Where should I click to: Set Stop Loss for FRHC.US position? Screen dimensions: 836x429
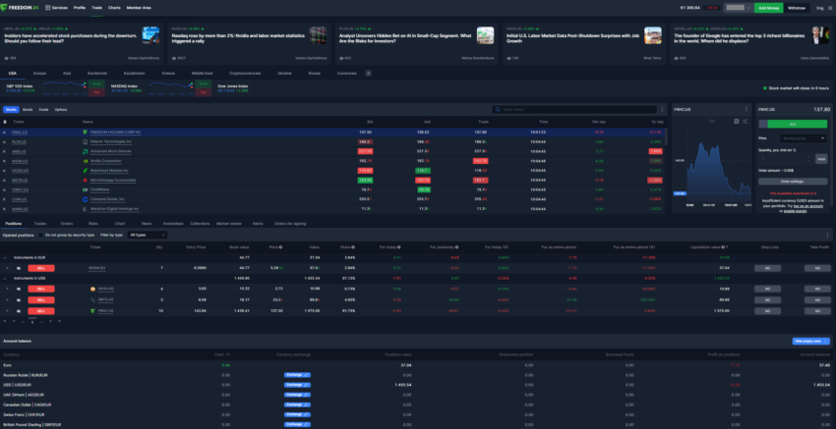coord(767,310)
